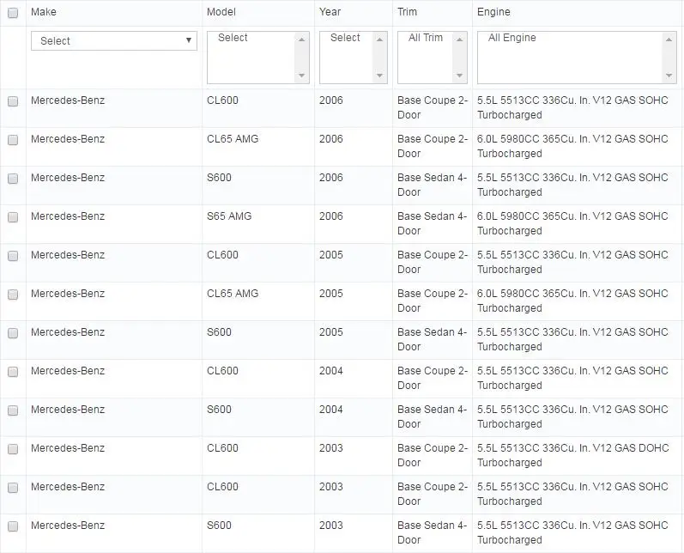Click 2006 CL65 AMG model cell

click(233, 139)
